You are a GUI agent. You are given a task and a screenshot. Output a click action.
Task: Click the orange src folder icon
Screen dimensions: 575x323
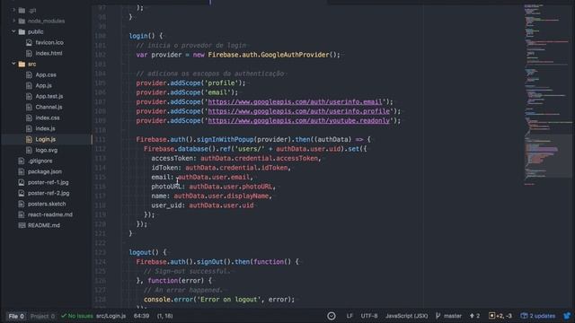click(x=22, y=64)
